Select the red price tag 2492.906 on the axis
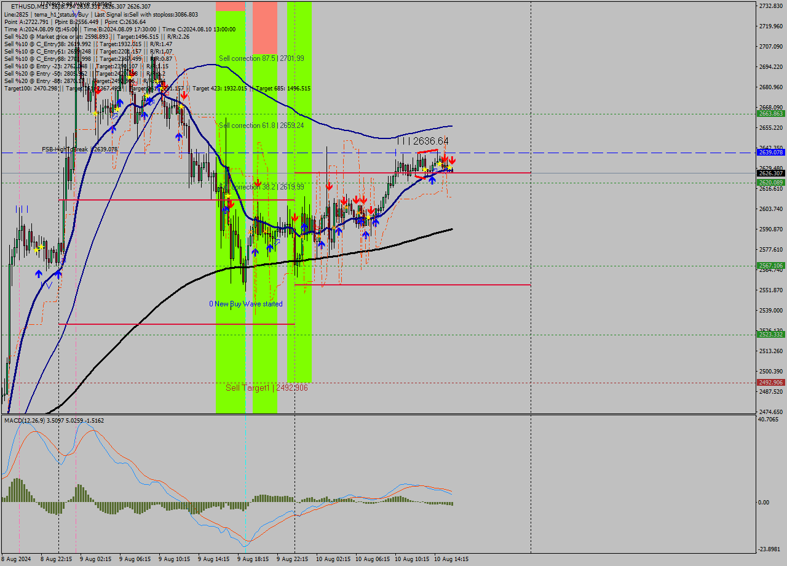 pos(770,382)
